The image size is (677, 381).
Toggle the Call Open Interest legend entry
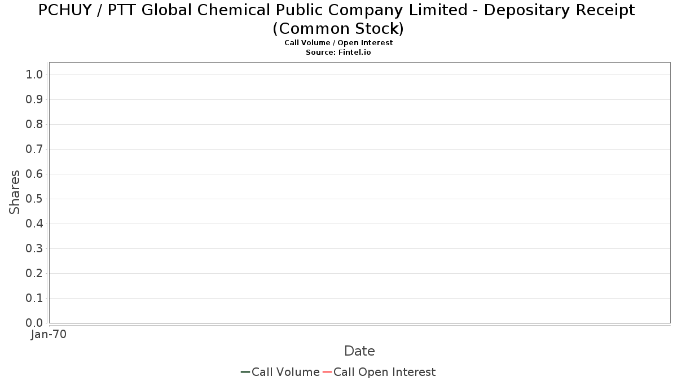click(384, 372)
